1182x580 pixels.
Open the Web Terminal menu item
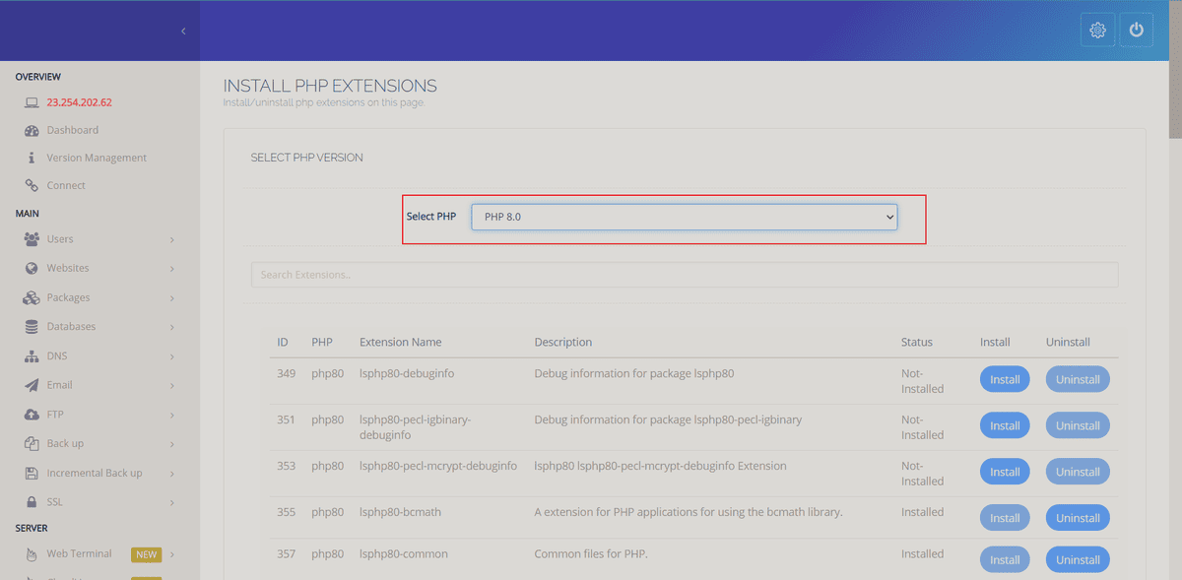pos(80,553)
